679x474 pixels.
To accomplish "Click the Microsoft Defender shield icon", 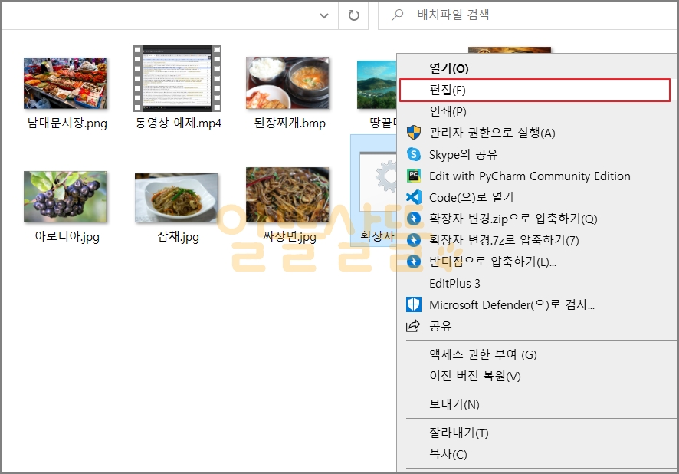I will (x=414, y=304).
